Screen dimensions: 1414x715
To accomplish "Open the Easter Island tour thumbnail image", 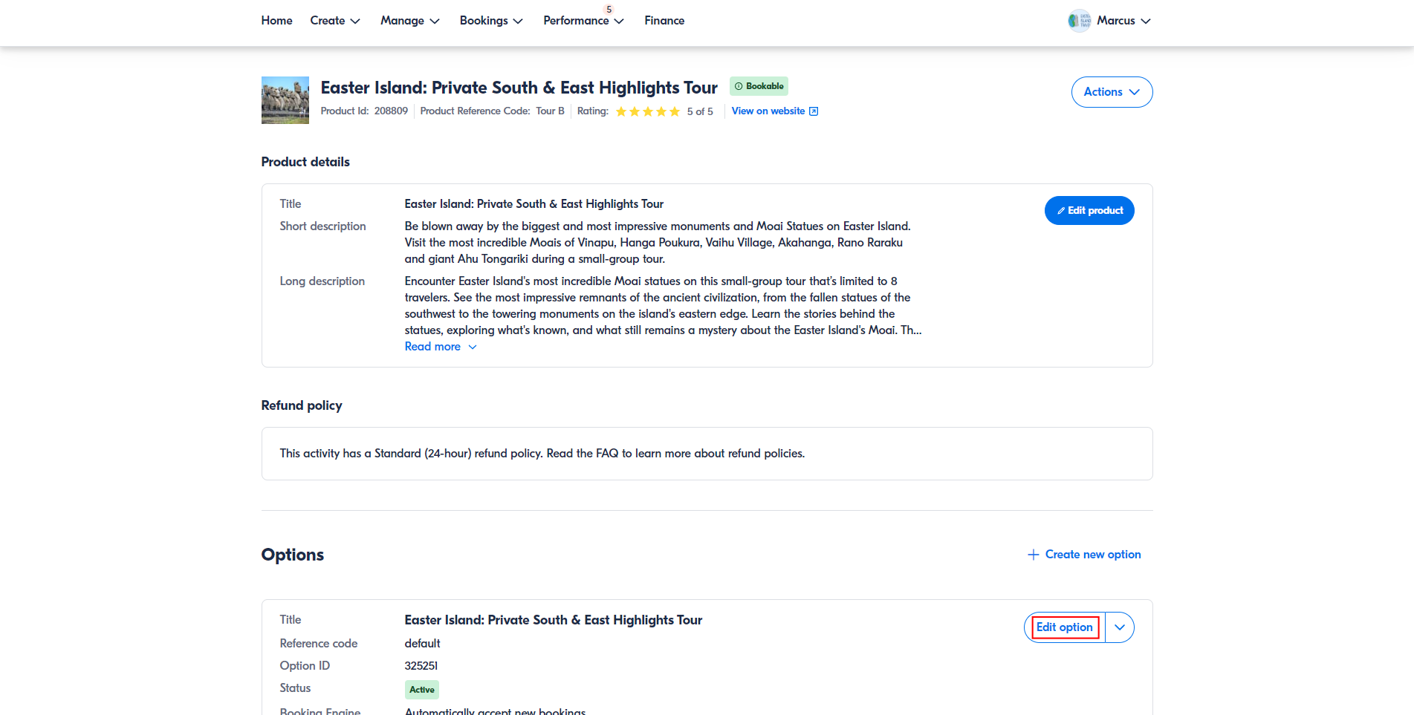I will pyautogui.click(x=285, y=100).
